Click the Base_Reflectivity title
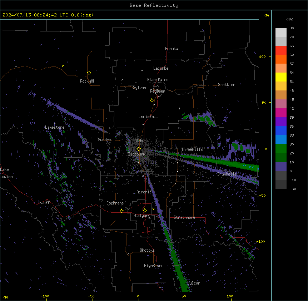 [x=154, y=5]
